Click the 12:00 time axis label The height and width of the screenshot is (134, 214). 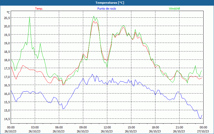coord(107,128)
